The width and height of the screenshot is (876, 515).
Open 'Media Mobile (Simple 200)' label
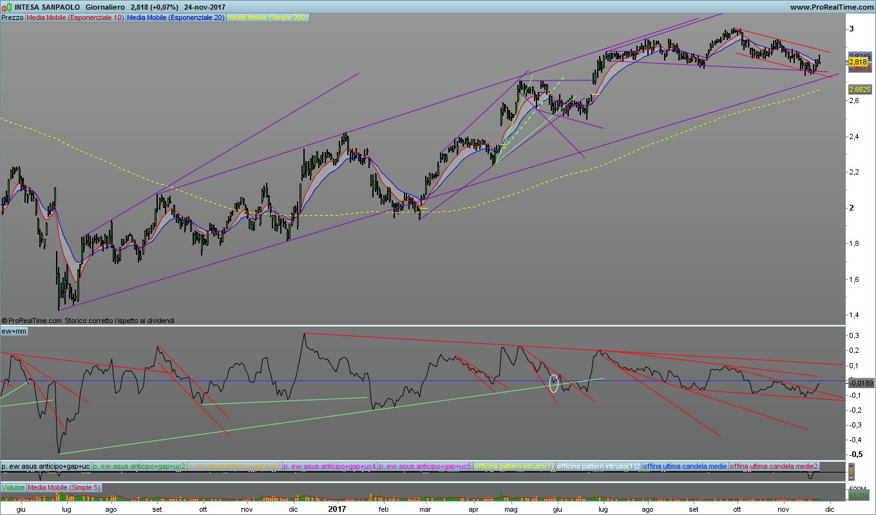(x=268, y=18)
